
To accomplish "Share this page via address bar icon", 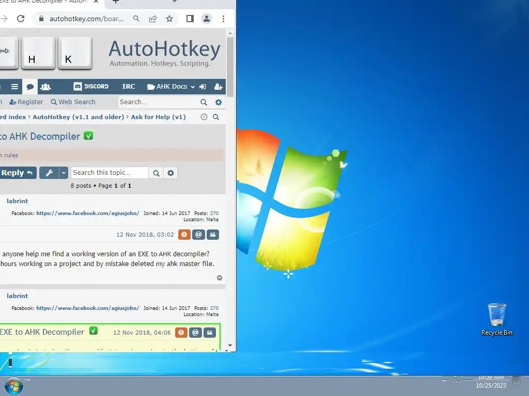I will tap(153, 19).
